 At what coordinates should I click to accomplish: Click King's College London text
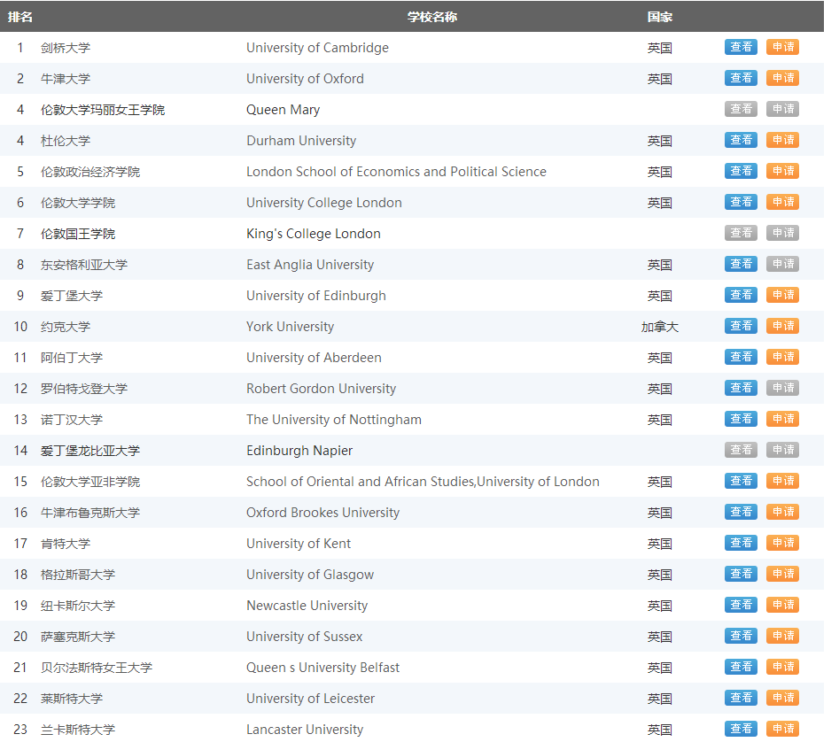tap(314, 234)
